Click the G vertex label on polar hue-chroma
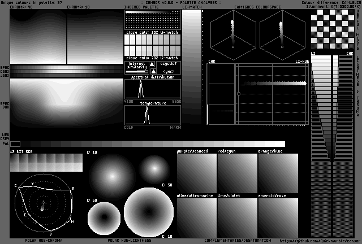 tap(15, 186)
